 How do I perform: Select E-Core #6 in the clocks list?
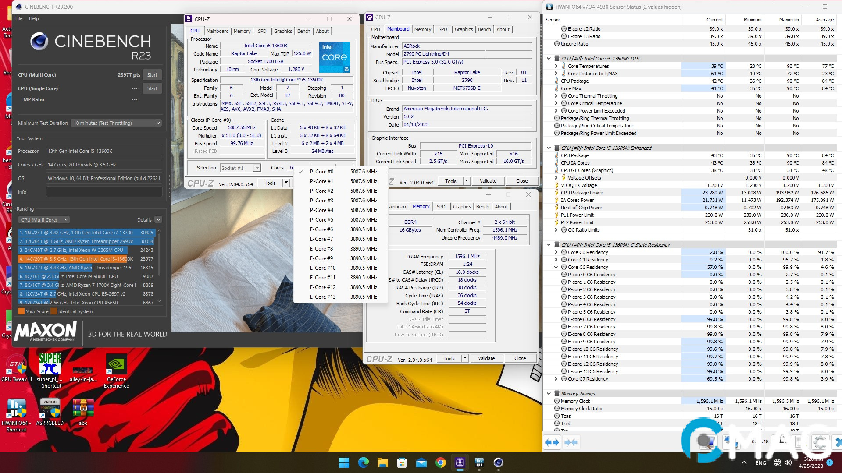pyautogui.click(x=321, y=229)
